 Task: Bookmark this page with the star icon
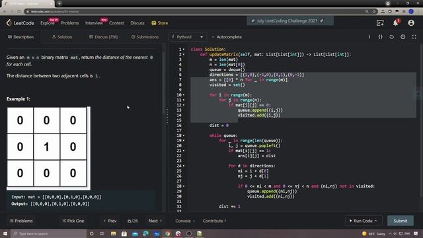tap(374, 12)
